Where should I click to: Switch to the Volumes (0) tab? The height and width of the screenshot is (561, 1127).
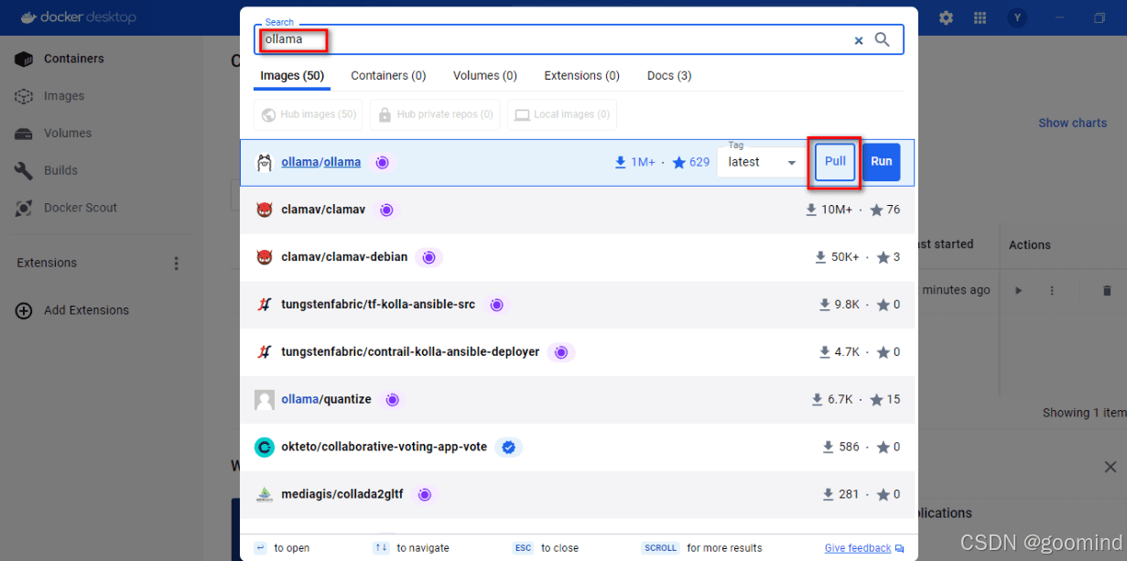coord(485,76)
